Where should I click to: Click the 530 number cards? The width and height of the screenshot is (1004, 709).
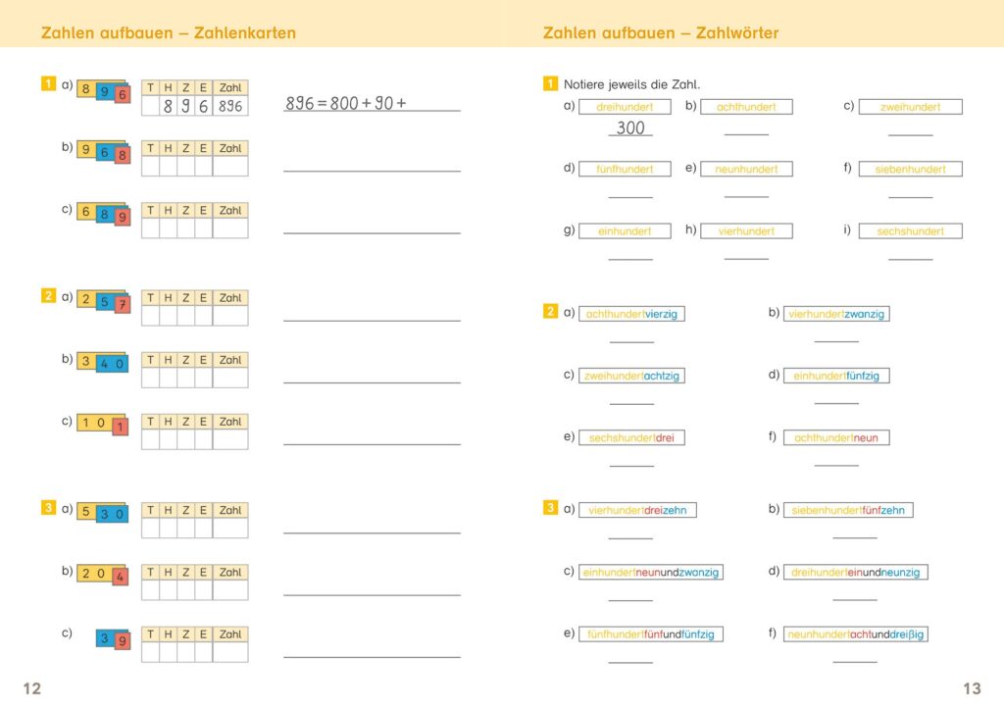coord(102,512)
